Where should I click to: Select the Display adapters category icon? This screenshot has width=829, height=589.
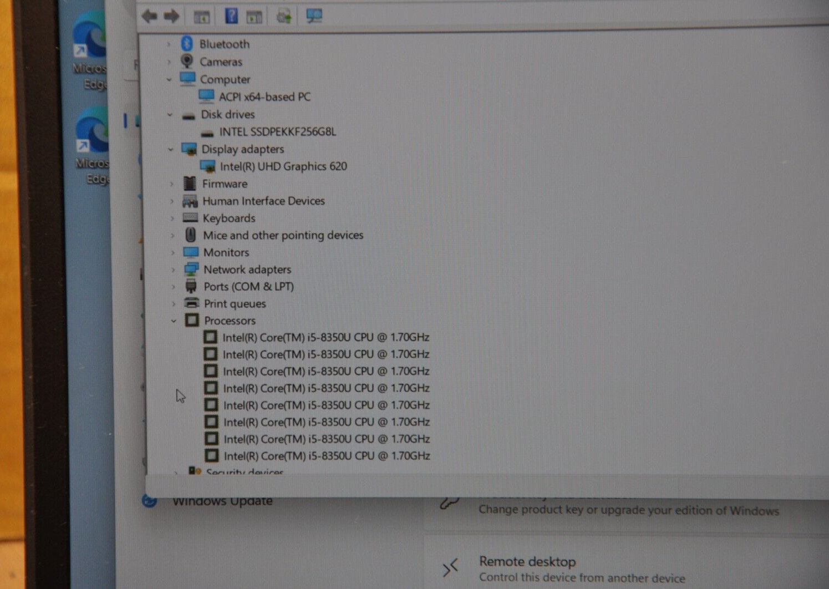189,149
